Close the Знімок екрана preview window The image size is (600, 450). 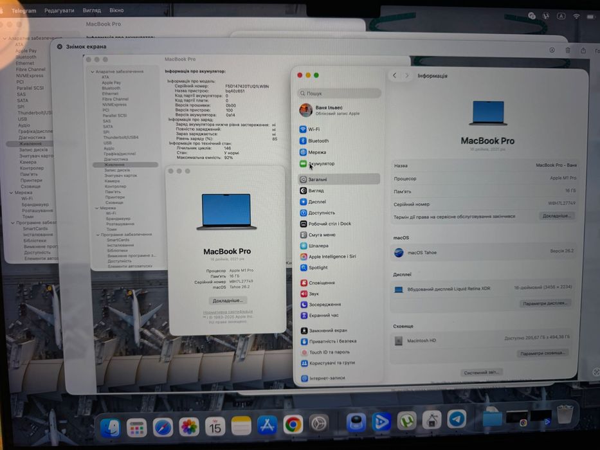click(59, 47)
